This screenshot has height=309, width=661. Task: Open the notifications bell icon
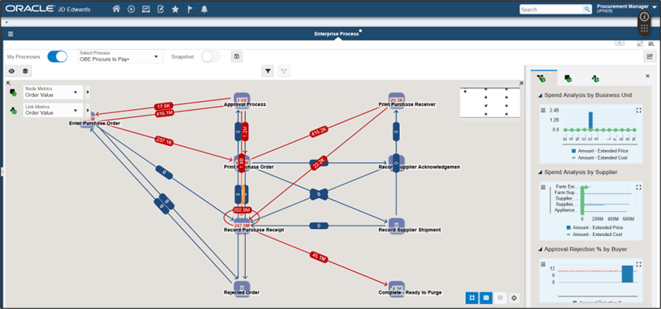click(205, 9)
